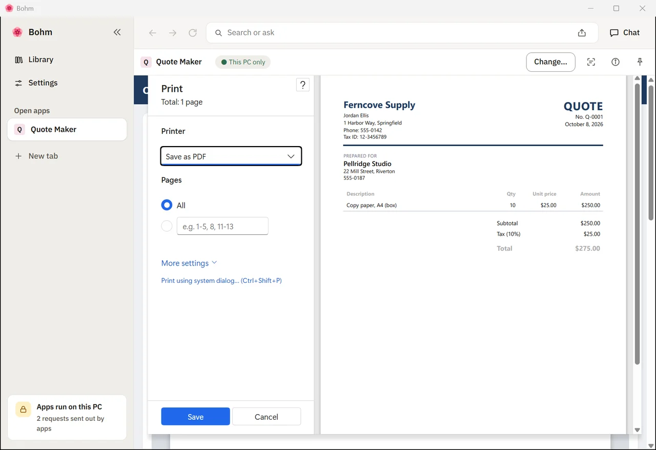Click the share icon in search bar

click(x=582, y=33)
